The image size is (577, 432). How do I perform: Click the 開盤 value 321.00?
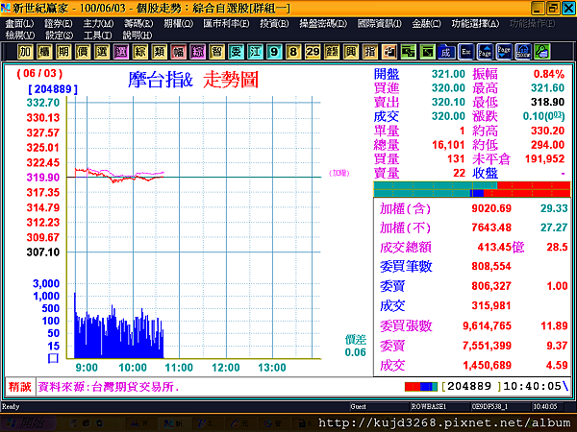click(448, 74)
